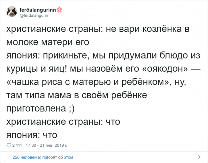Expand the conversation with the right chevron arrow
208x163 pixels.
pyautogui.click(x=199, y=157)
